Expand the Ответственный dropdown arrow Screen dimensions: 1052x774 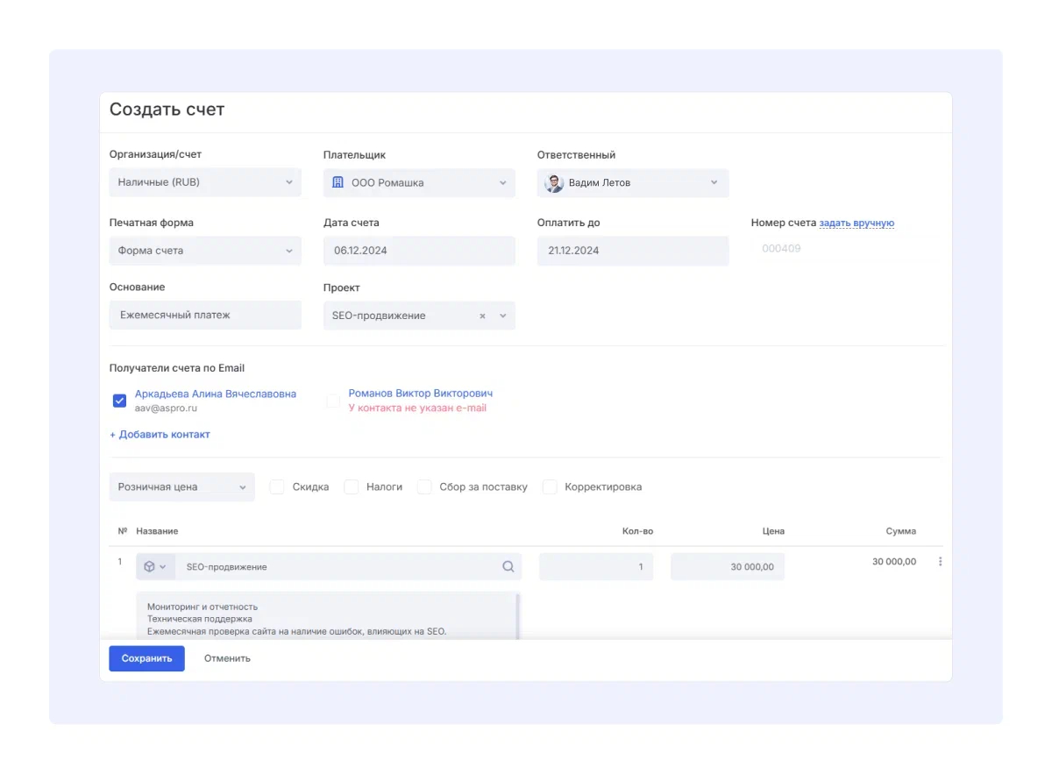click(714, 182)
